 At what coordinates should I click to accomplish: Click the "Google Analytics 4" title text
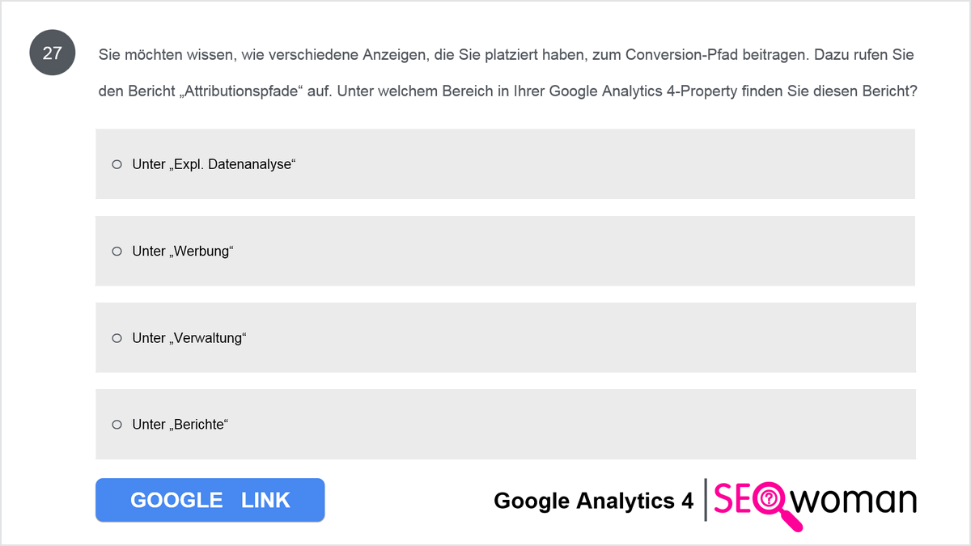coord(593,501)
